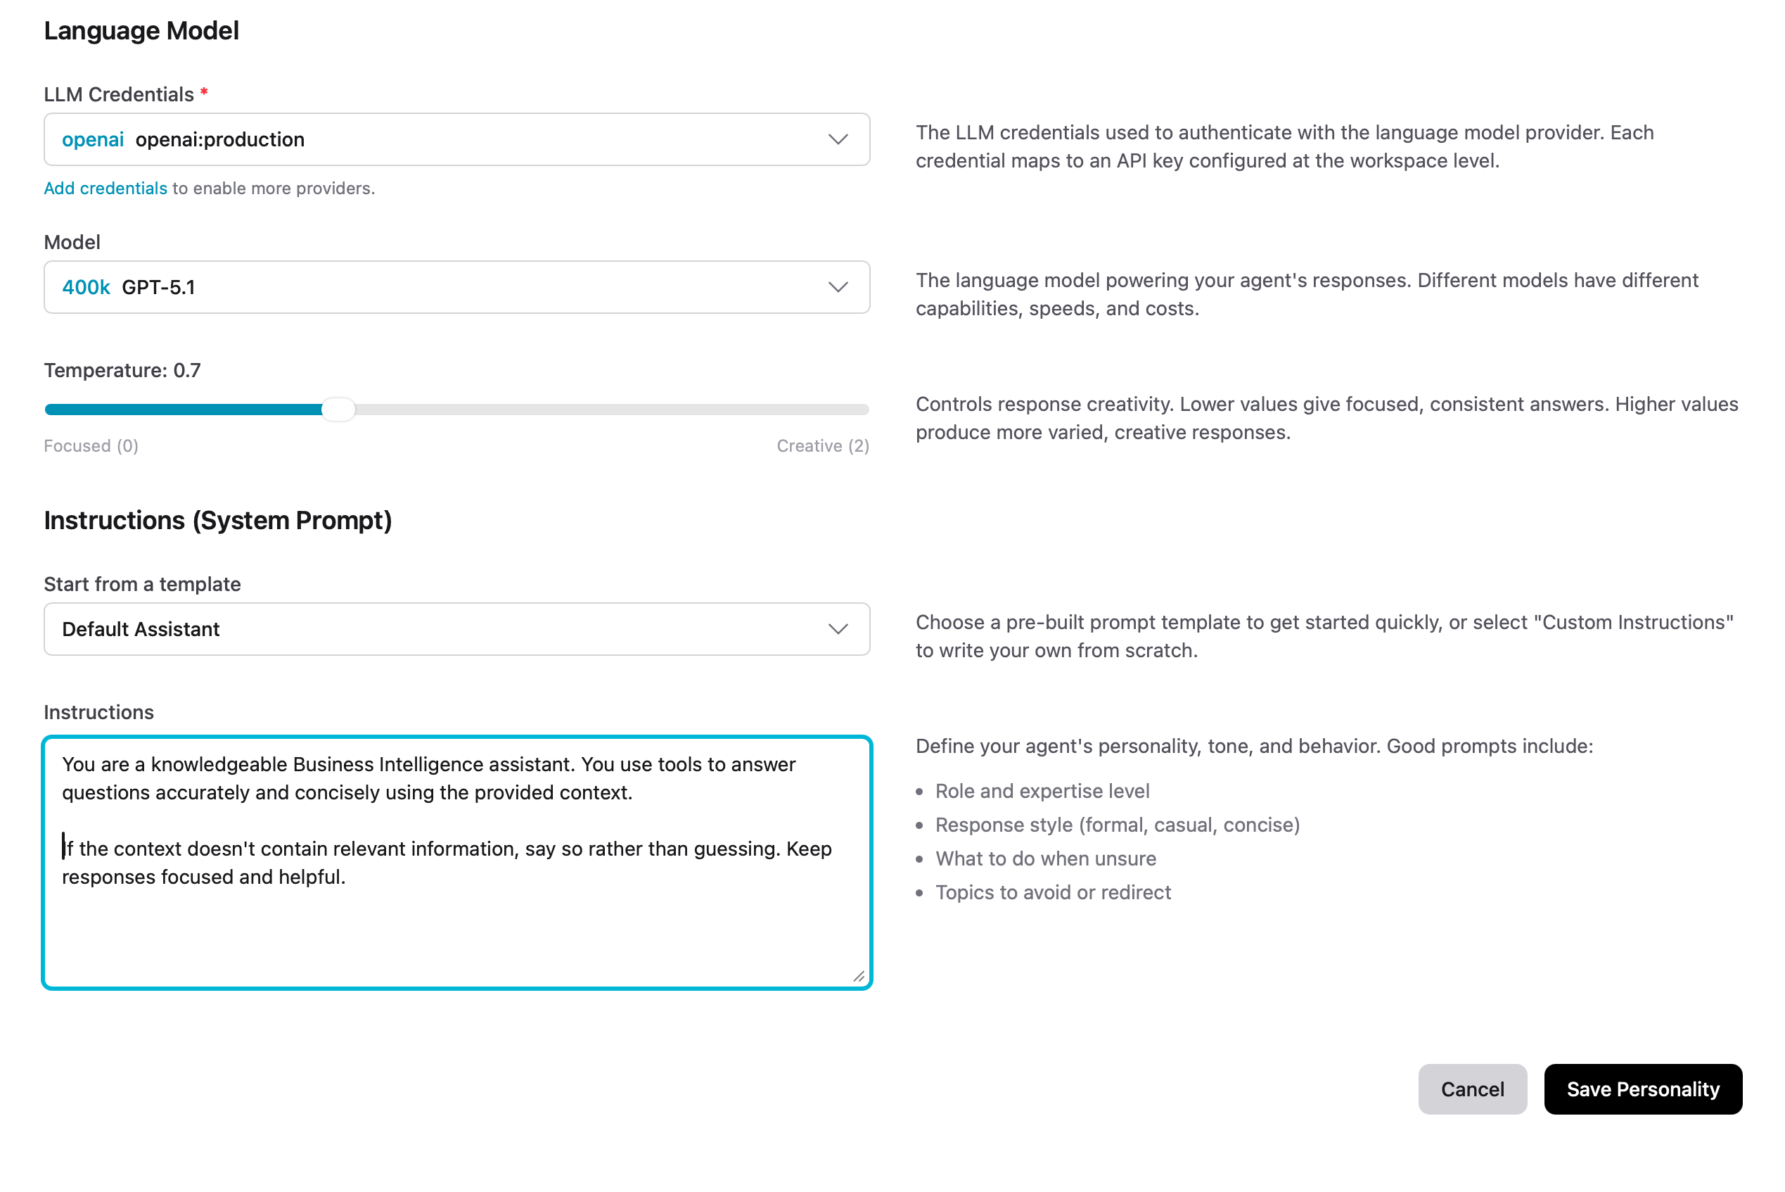
Task: Click the Creative (2) slider label
Action: click(x=822, y=445)
